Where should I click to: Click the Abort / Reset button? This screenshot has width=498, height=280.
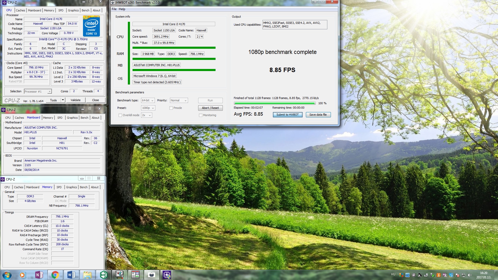click(210, 108)
